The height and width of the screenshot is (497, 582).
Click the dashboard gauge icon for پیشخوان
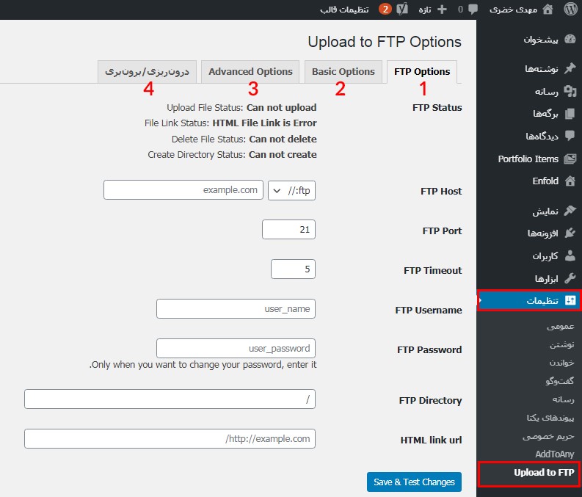570,39
